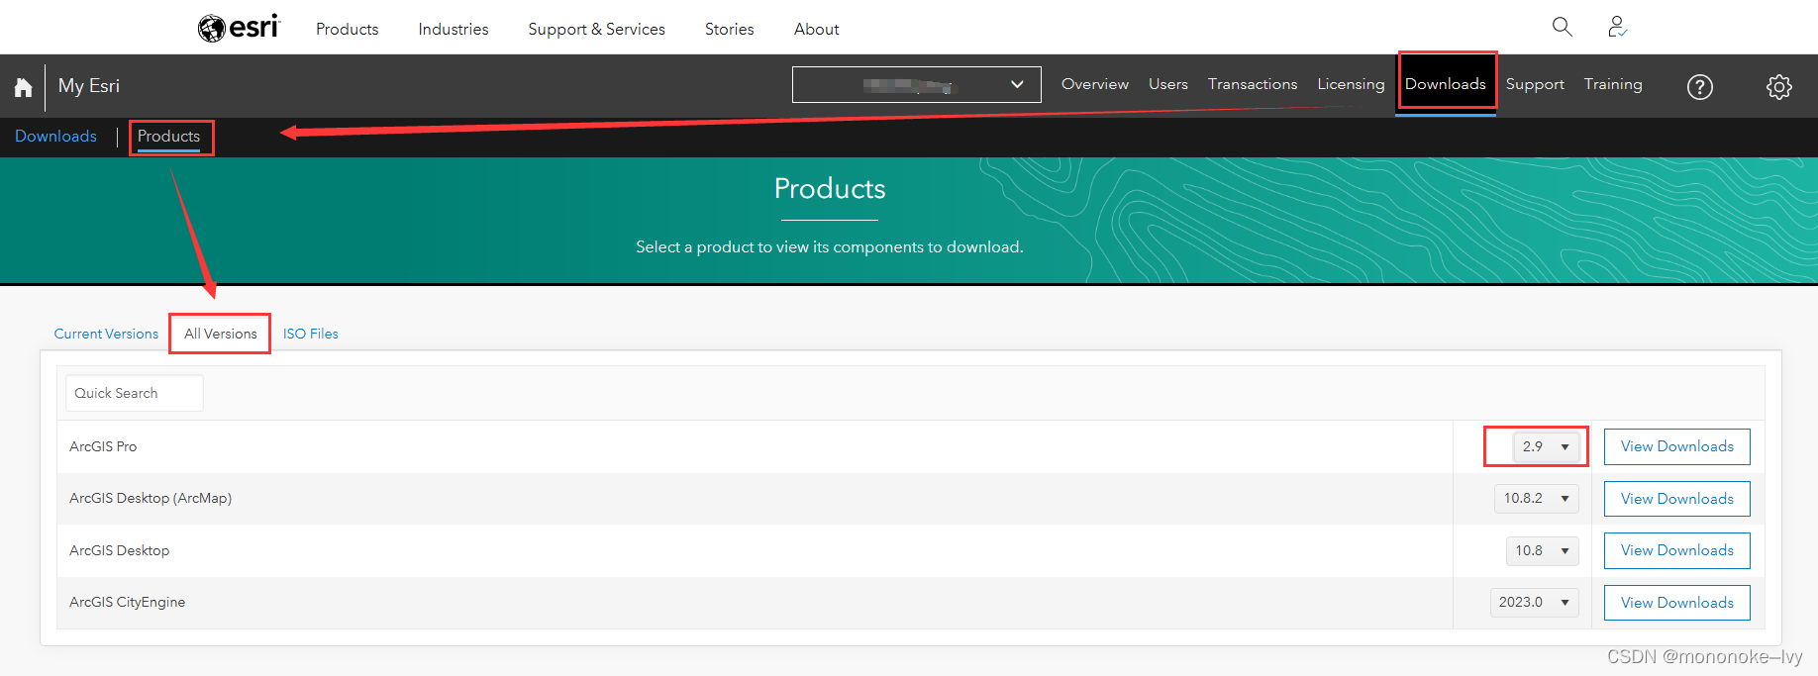This screenshot has width=1818, height=676.
Task: Switch to Licensing tab
Action: 1351,84
